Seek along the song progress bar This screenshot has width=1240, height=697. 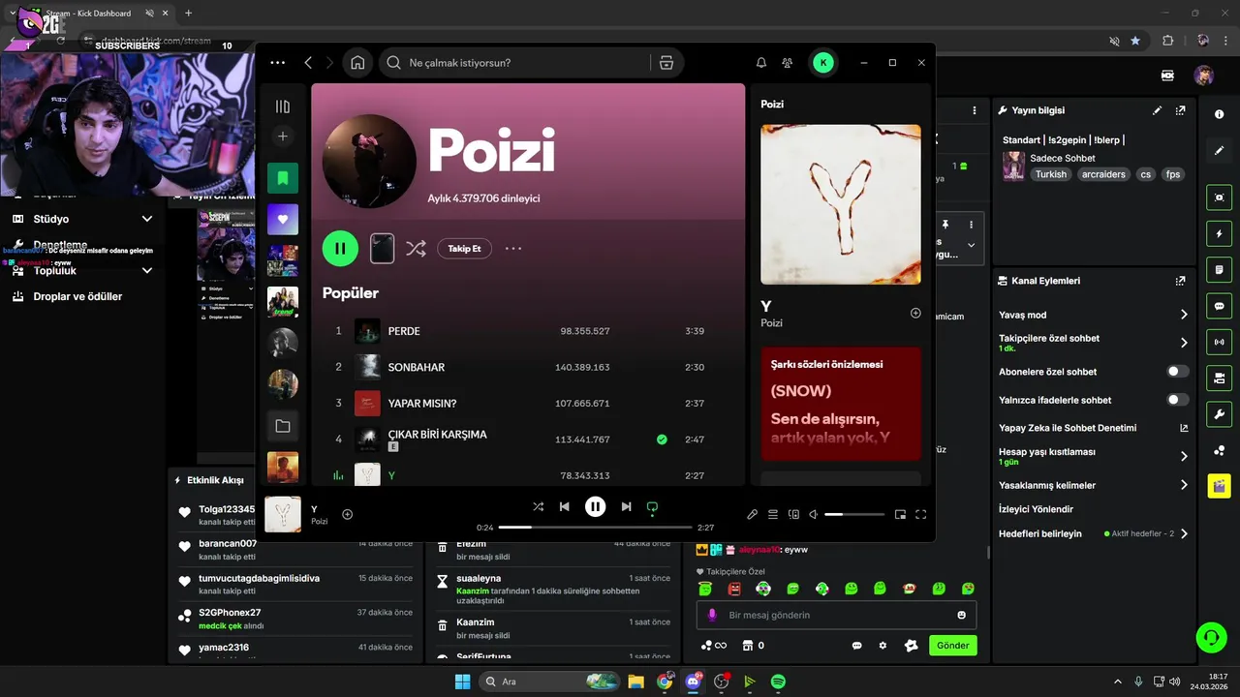[x=596, y=528]
